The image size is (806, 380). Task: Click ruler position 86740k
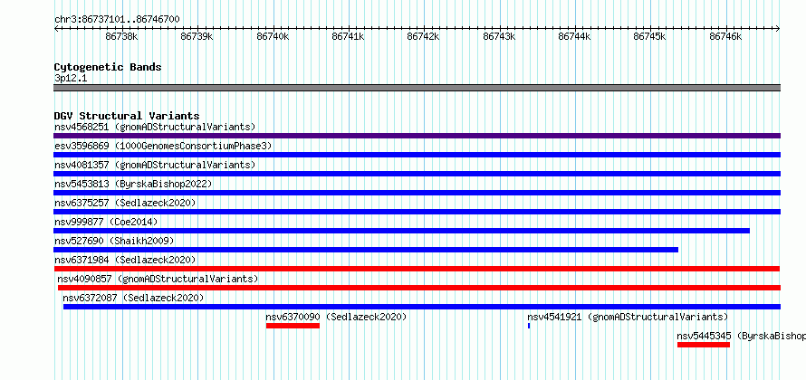coord(273,36)
